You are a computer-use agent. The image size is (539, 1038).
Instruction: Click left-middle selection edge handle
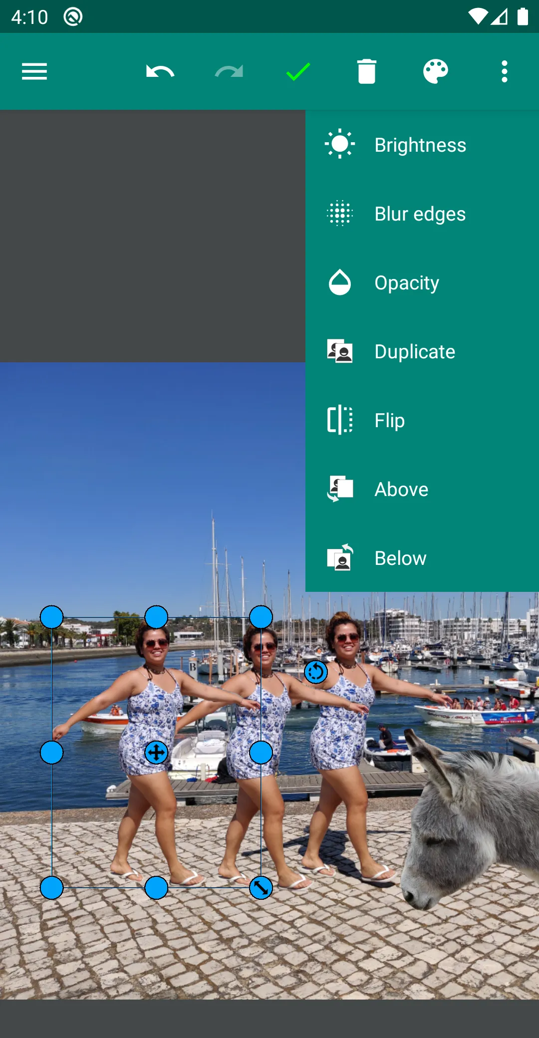click(51, 752)
